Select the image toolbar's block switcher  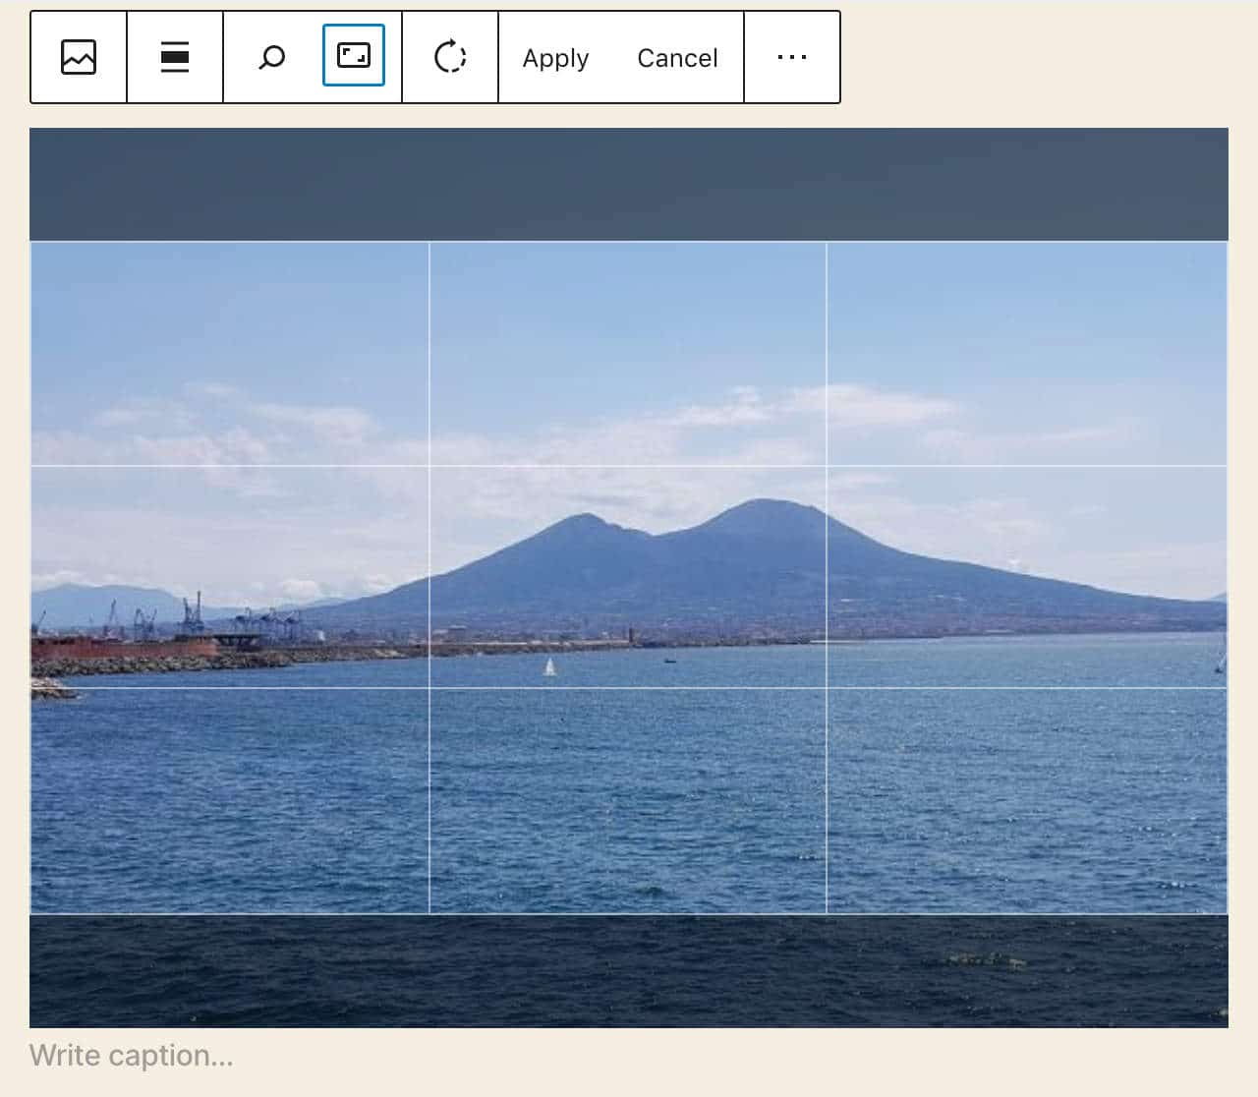coord(78,57)
